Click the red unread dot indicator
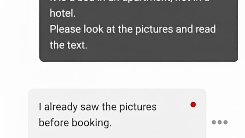 click(x=193, y=105)
